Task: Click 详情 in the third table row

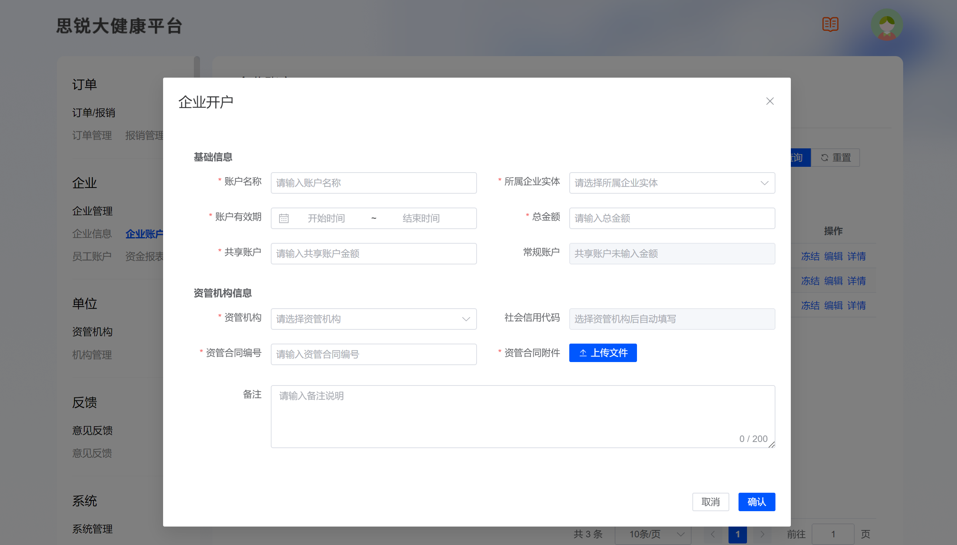Action: (856, 306)
